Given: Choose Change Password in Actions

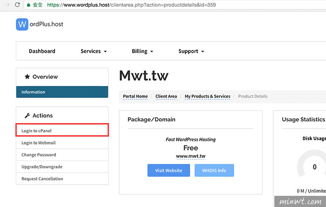Looking at the screenshot, I should 62,155.
